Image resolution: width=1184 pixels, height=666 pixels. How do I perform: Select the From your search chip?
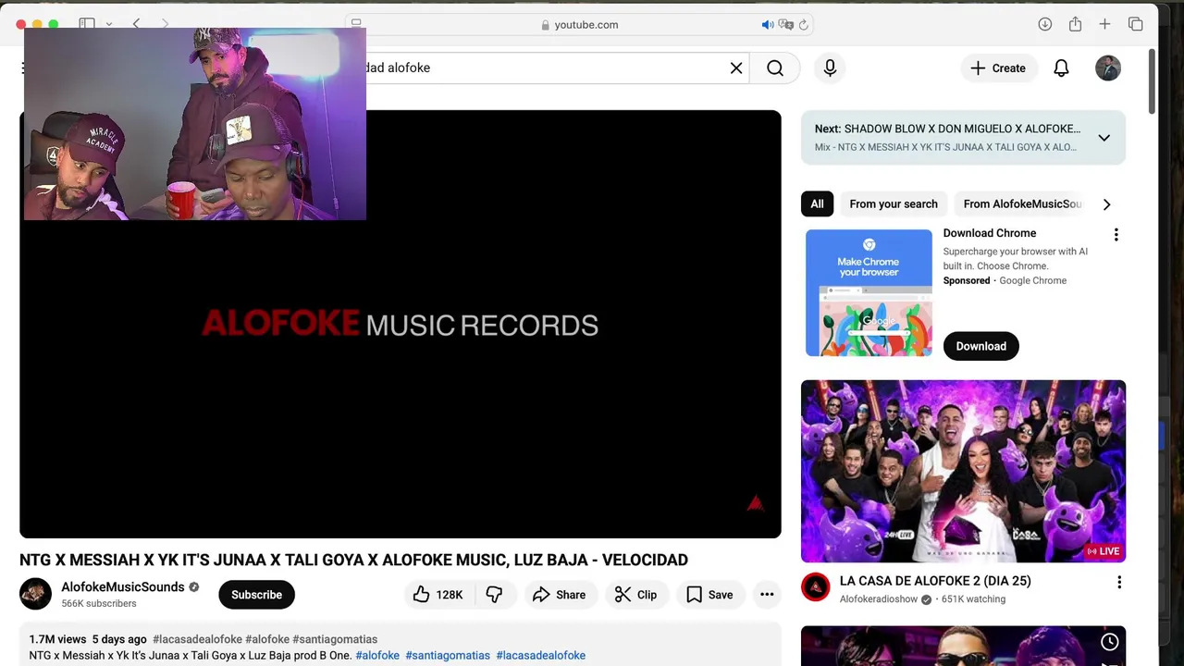click(894, 204)
